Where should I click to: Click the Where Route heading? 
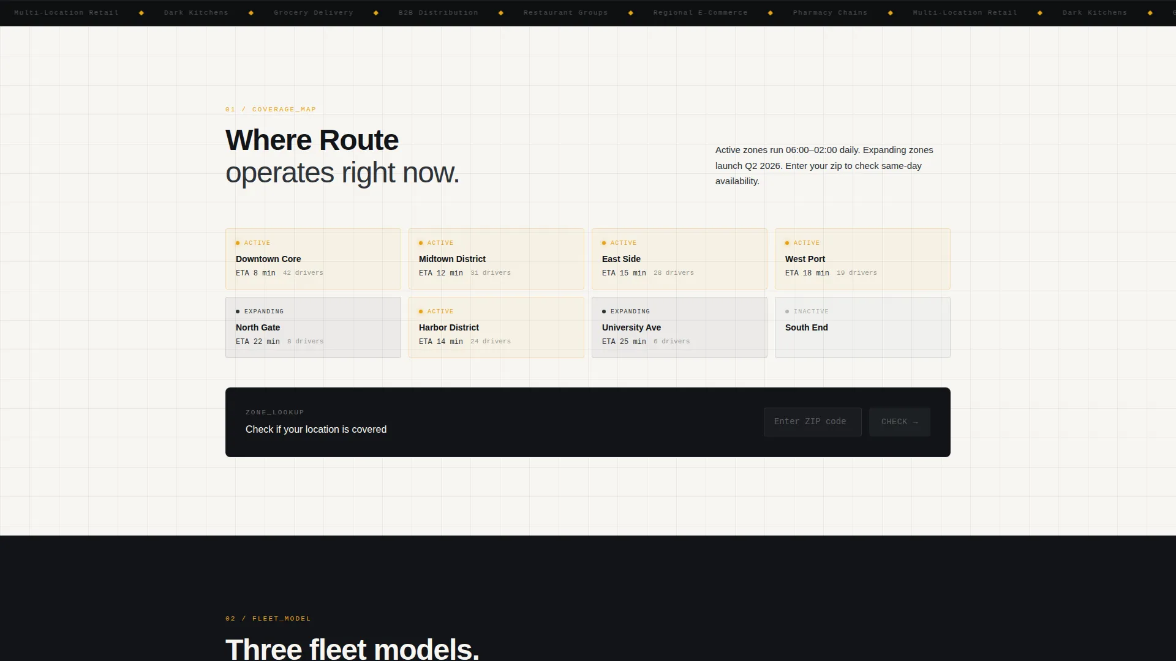[312, 140]
